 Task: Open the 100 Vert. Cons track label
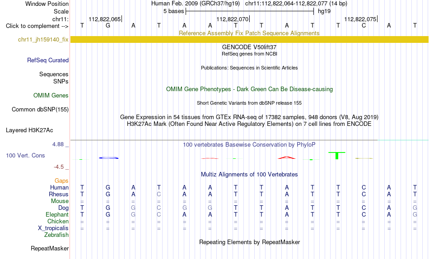[x=25, y=155]
